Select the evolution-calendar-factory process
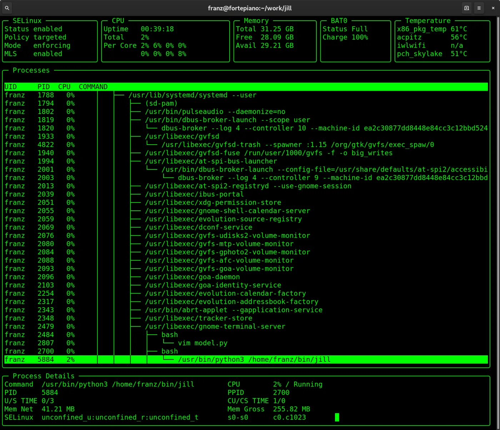Viewport: 500px width, 430px height. point(246,293)
